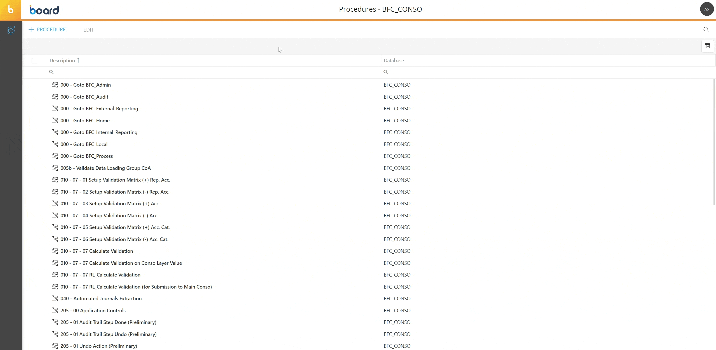The height and width of the screenshot is (350, 716).
Task: Click the vertical scrollbar of the procedure list
Action: pos(714,142)
